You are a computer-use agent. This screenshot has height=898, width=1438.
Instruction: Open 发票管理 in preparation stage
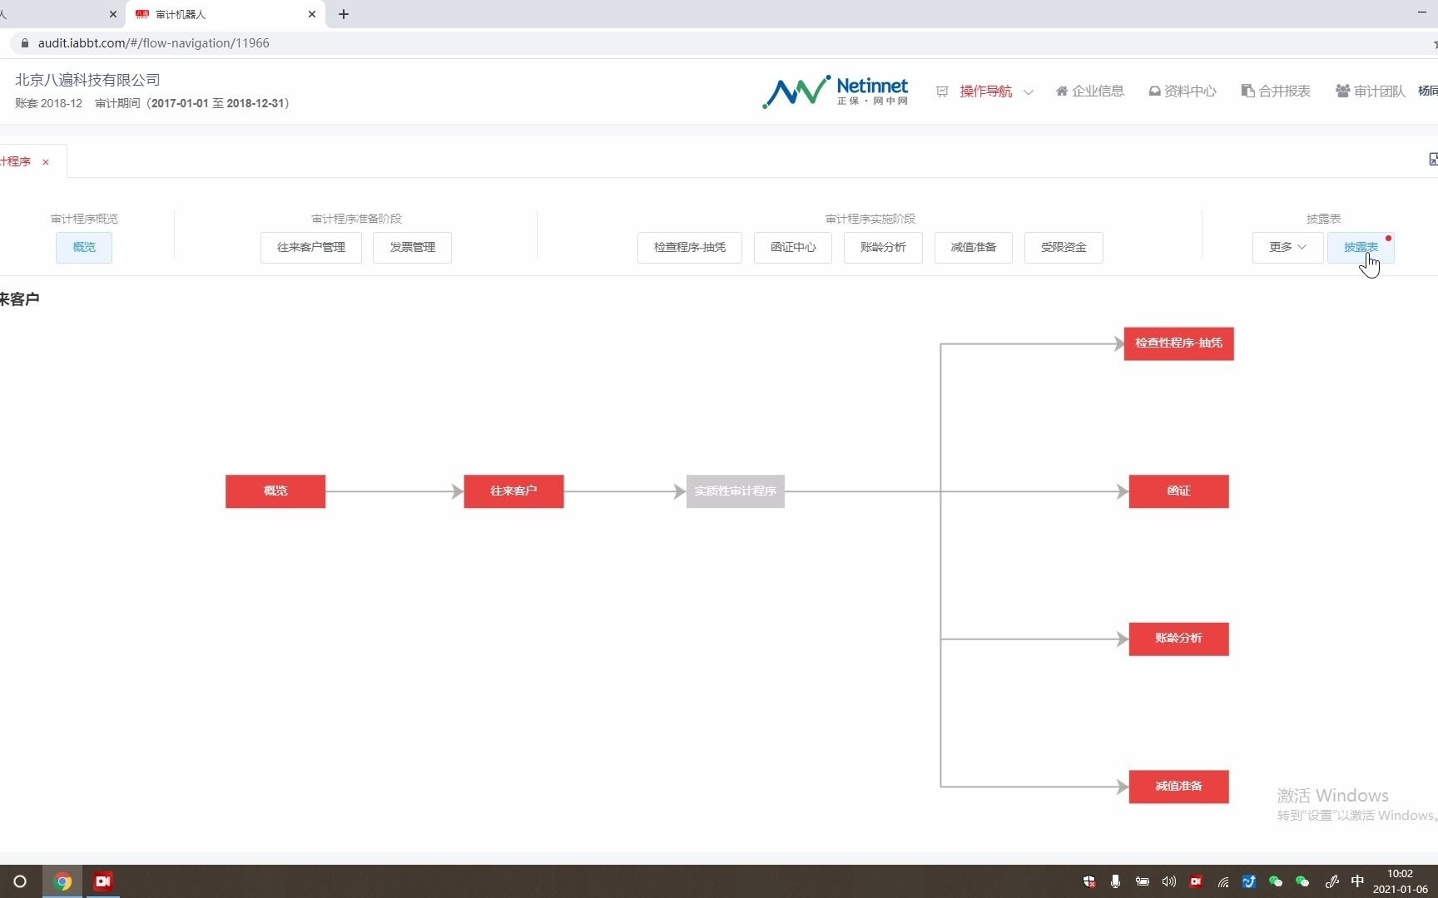coord(413,248)
